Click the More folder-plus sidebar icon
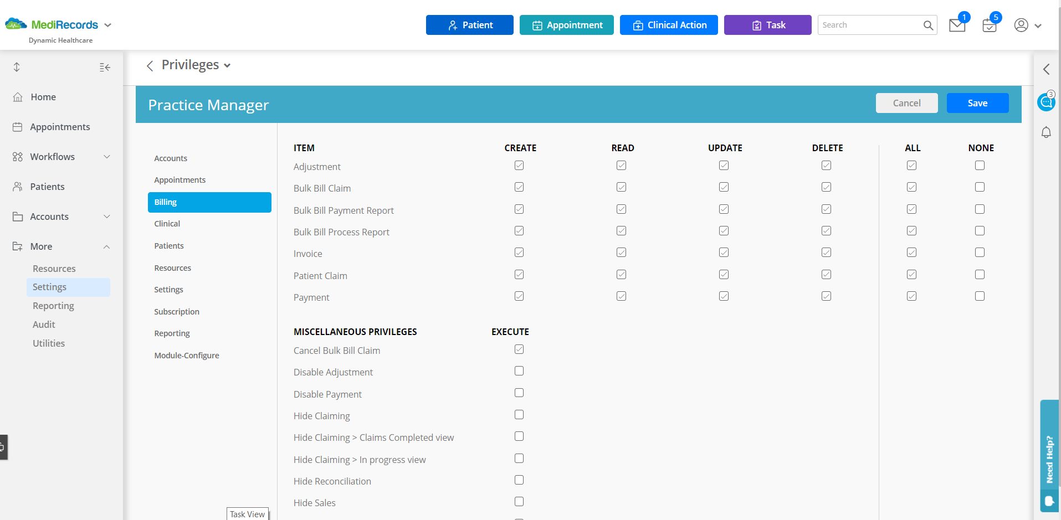Screen dimensions: 1061x520 [18, 246]
